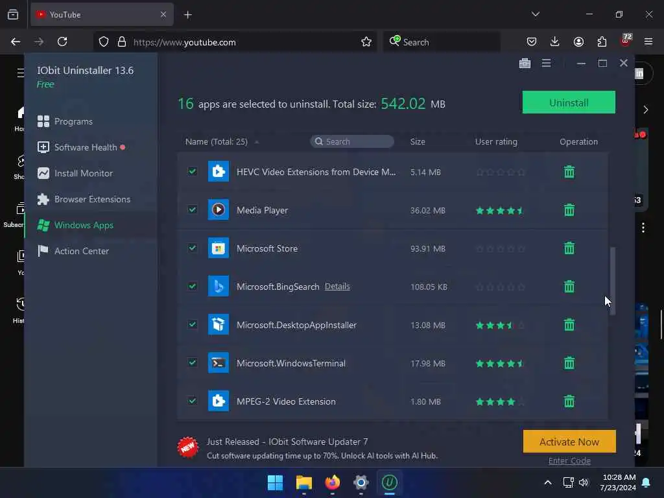Select the YouTube browser tab
Image resolution: width=664 pixels, height=498 pixels.
click(102, 15)
